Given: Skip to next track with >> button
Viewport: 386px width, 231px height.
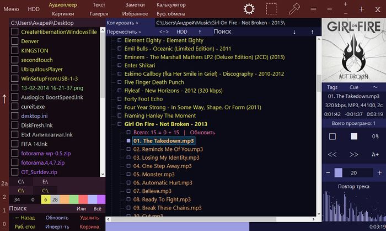Looking at the screenshot, I should click(354, 154).
